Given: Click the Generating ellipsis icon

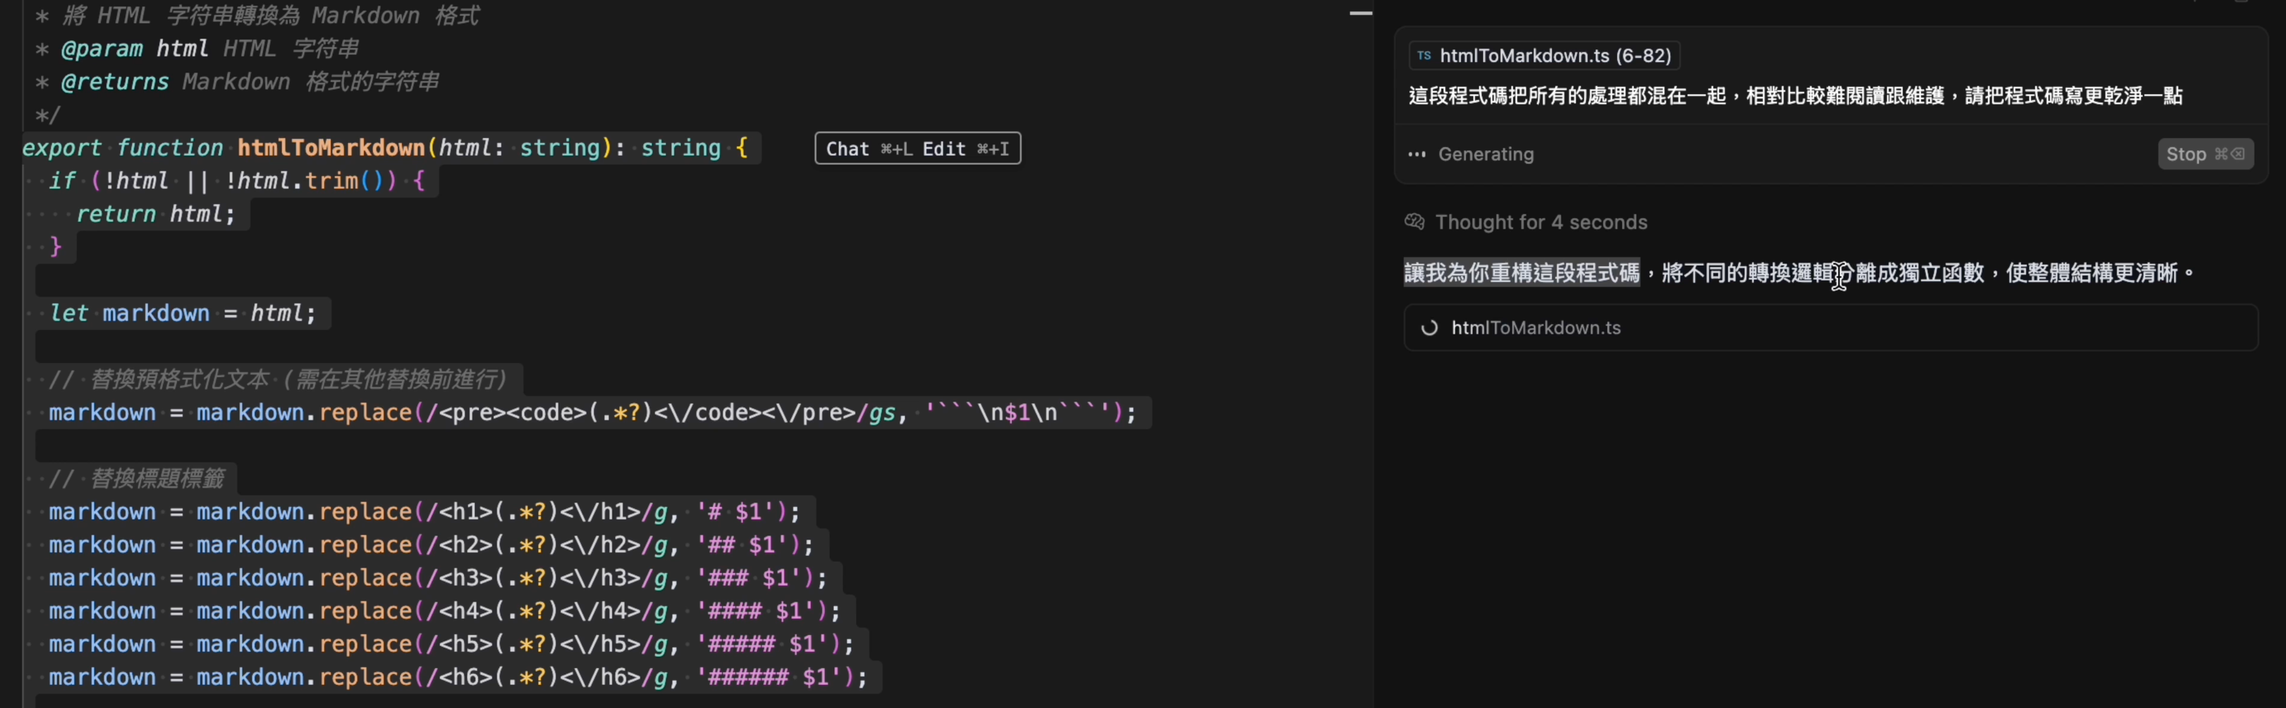Looking at the screenshot, I should pos(1417,154).
